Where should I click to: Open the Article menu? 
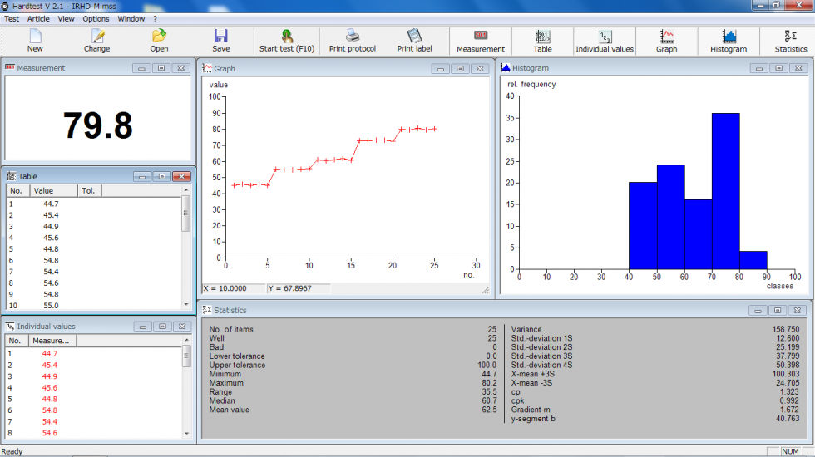click(x=38, y=18)
